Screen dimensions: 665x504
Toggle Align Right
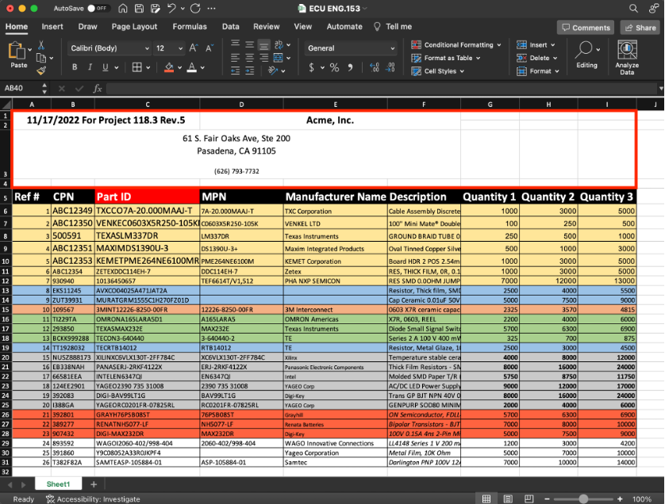(x=263, y=58)
